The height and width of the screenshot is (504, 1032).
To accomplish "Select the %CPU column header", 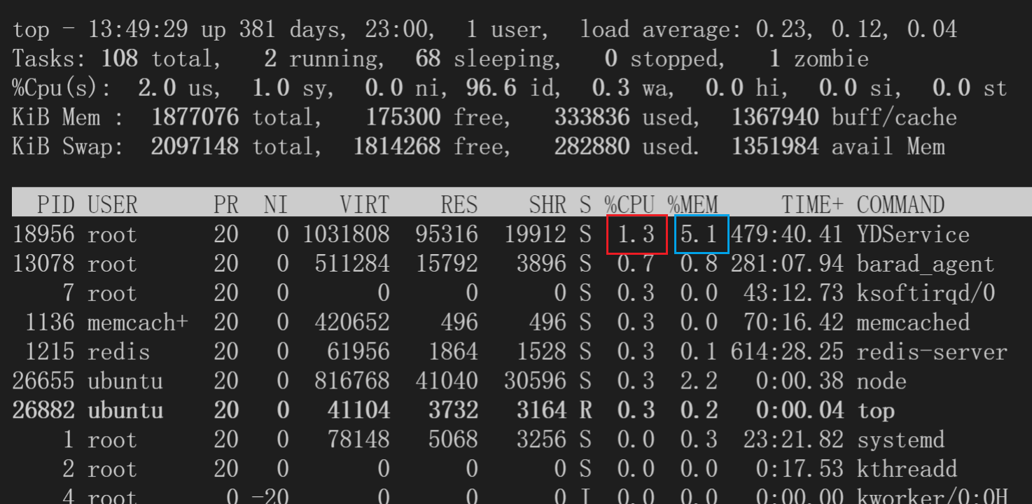I will click(629, 205).
